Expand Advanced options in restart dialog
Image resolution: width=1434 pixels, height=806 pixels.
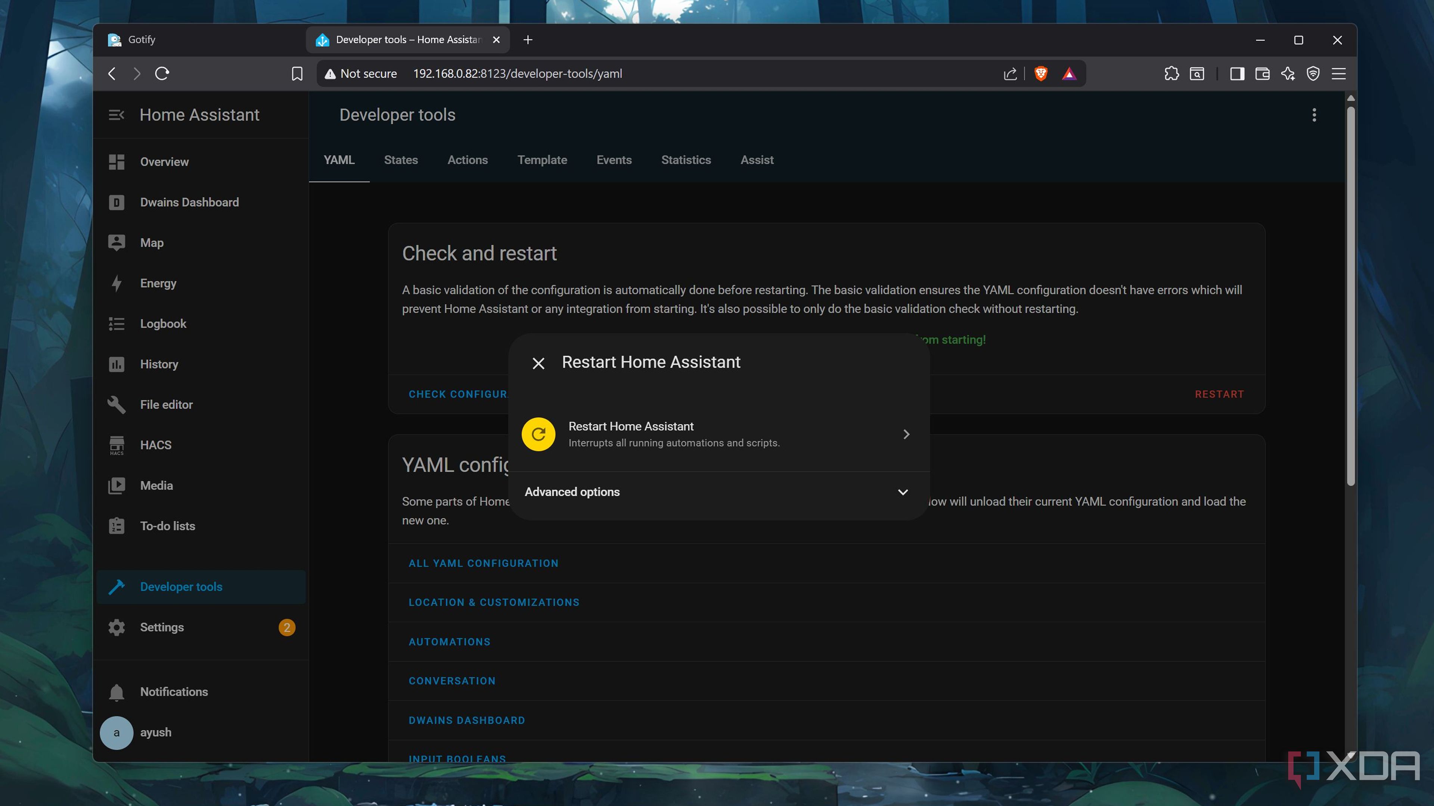[x=718, y=492]
